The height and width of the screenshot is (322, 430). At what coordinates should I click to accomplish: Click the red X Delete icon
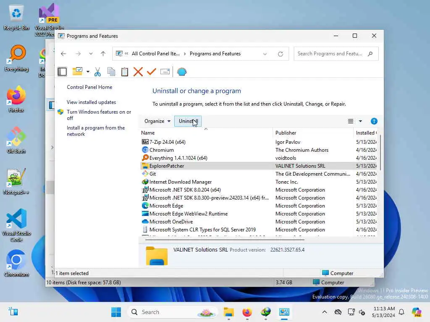pos(138,72)
